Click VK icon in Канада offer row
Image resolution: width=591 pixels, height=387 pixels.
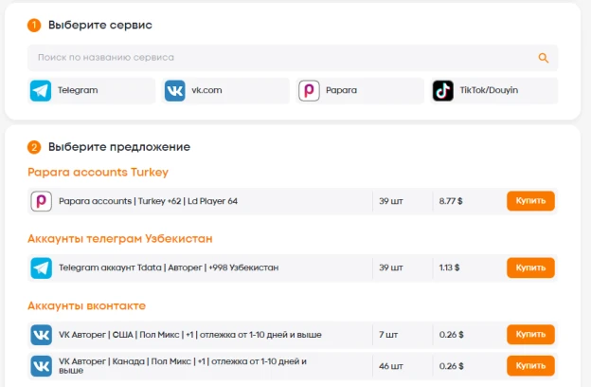(41, 366)
